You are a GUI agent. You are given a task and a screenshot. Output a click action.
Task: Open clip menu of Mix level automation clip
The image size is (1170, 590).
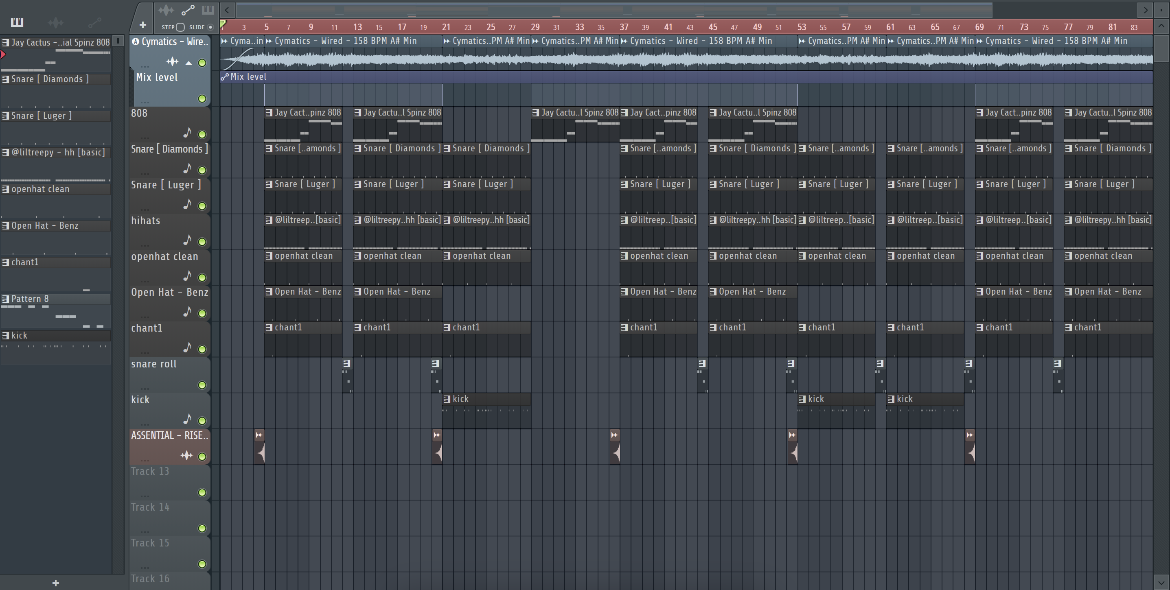224,76
